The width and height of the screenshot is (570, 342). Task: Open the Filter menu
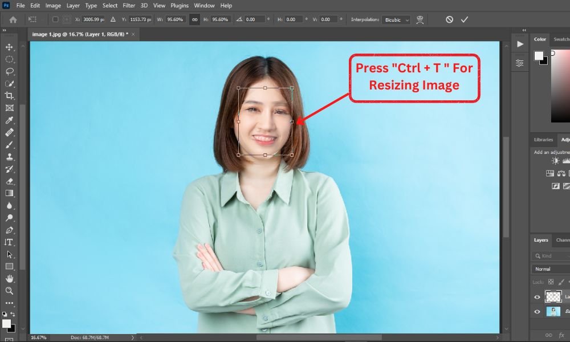coord(129,6)
